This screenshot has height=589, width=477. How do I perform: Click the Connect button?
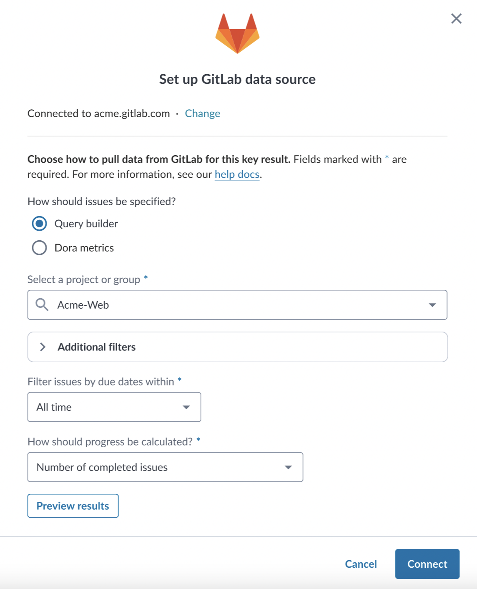point(427,564)
